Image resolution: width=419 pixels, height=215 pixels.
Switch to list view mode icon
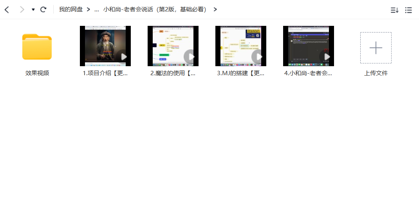[408, 10]
